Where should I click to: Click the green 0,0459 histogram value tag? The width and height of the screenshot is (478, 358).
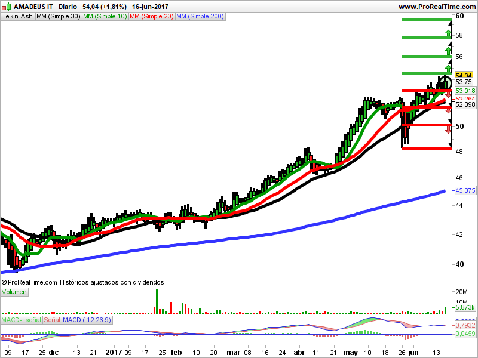click(465, 334)
